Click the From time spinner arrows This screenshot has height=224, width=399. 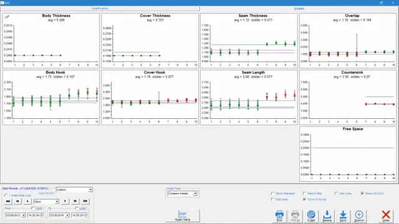42,215
